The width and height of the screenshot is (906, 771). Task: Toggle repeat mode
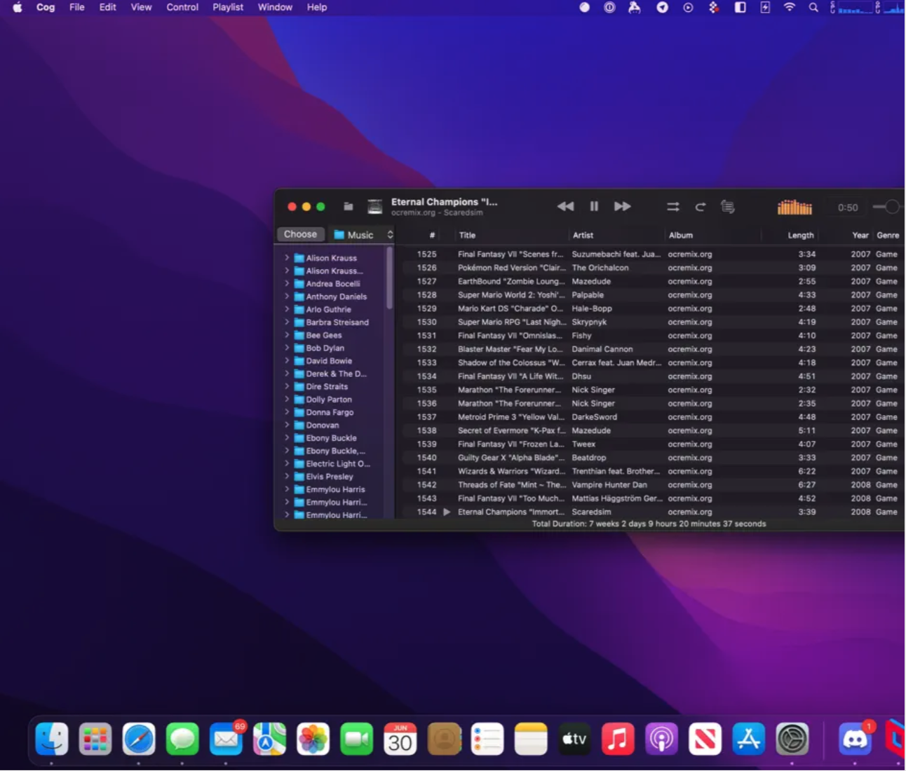700,207
